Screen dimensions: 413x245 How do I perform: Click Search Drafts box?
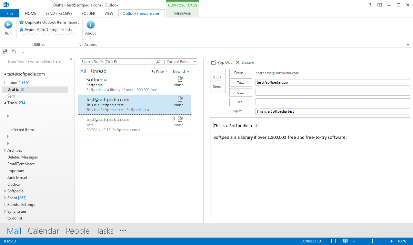click(x=118, y=62)
